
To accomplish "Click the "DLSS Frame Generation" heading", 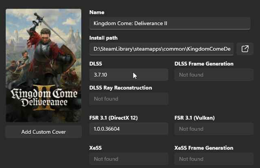I will [x=204, y=64].
